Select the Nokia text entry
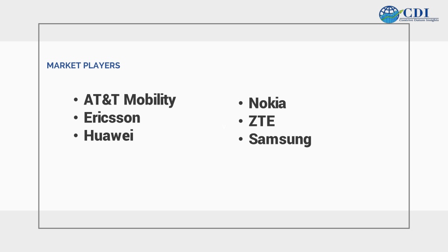 (267, 103)
